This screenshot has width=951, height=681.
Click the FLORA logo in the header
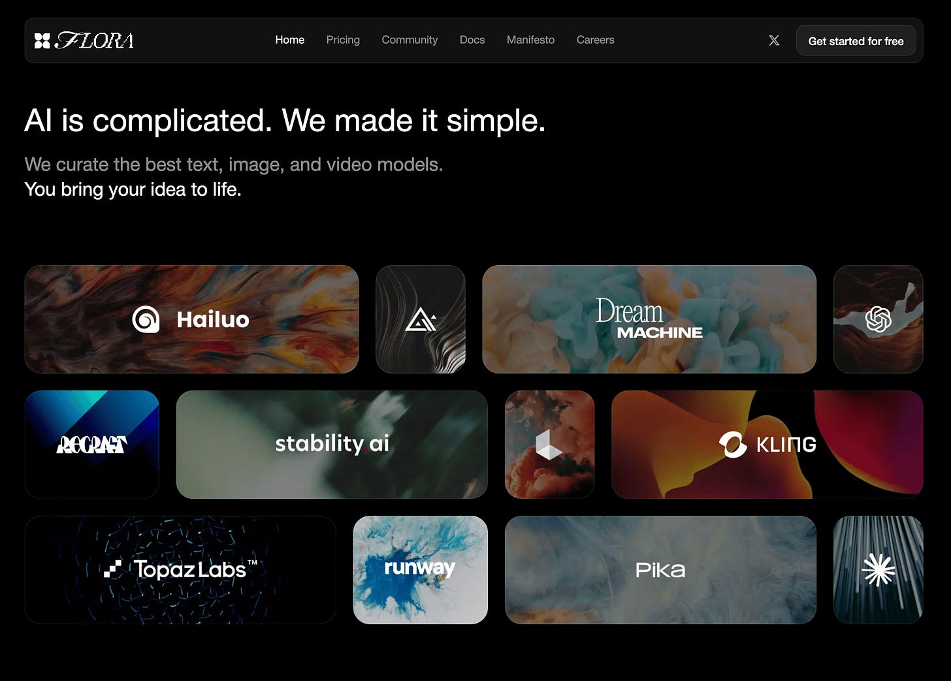(84, 40)
